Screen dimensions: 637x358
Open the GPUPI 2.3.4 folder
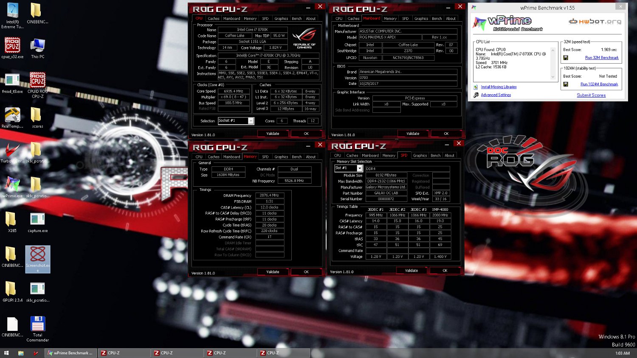pyautogui.click(x=12, y=291)
